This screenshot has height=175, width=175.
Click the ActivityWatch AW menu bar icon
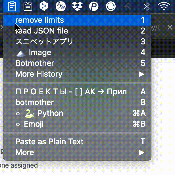[61, 6]
